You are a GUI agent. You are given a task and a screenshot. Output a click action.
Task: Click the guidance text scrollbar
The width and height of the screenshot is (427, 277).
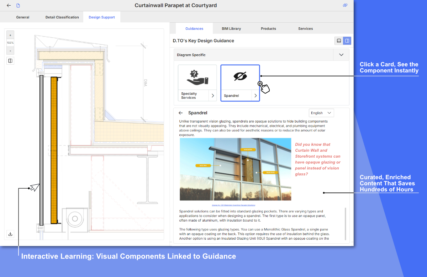(345, 224)
